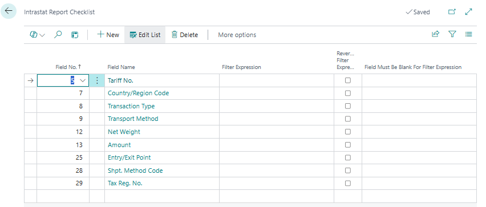Sort by Field No. column header
486x207 pixels.
coord(68,67)
